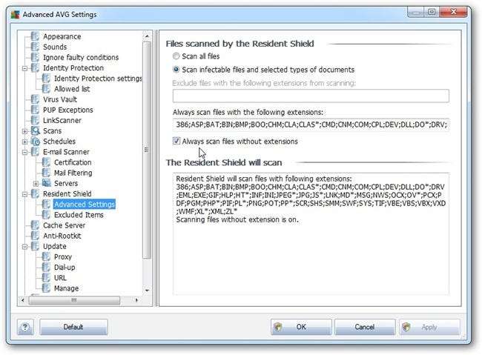The width and height of the screenshot is (482, 355).
Task: Click the Scans magnifier icon in tree
Action: (36, 130)
